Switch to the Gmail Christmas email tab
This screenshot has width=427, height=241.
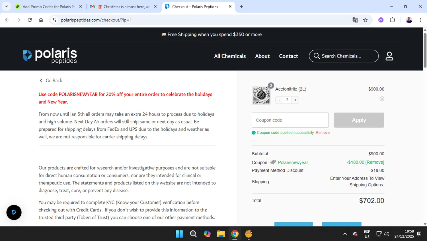coord(123,6)
